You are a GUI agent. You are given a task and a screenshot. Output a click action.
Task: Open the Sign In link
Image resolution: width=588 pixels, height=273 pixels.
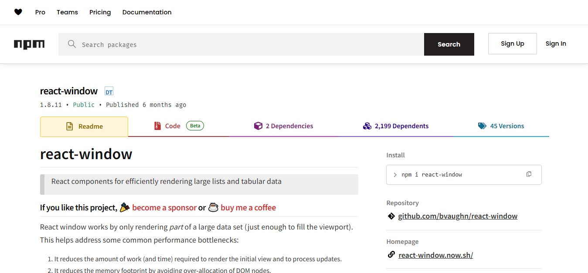point(556,43)
